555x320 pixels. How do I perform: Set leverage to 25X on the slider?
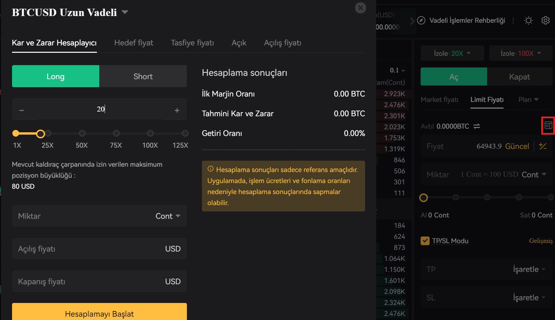[48, 133]
